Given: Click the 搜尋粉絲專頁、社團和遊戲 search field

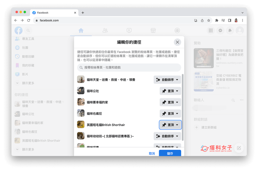Looking at the screenshot, I should [129, 68].
